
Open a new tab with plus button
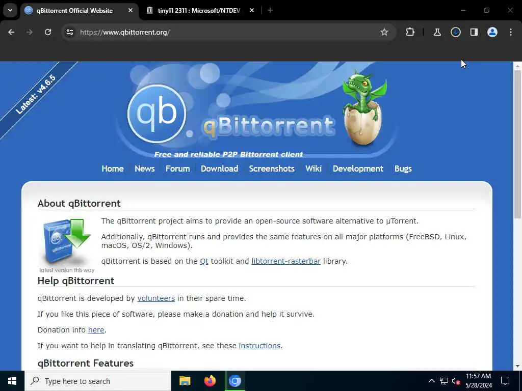pos(270,10)
